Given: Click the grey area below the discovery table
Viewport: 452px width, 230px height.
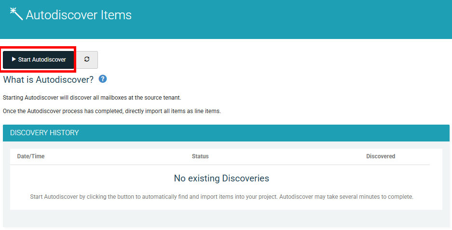Looking at the screenshot, I should (x=226, y=218).
